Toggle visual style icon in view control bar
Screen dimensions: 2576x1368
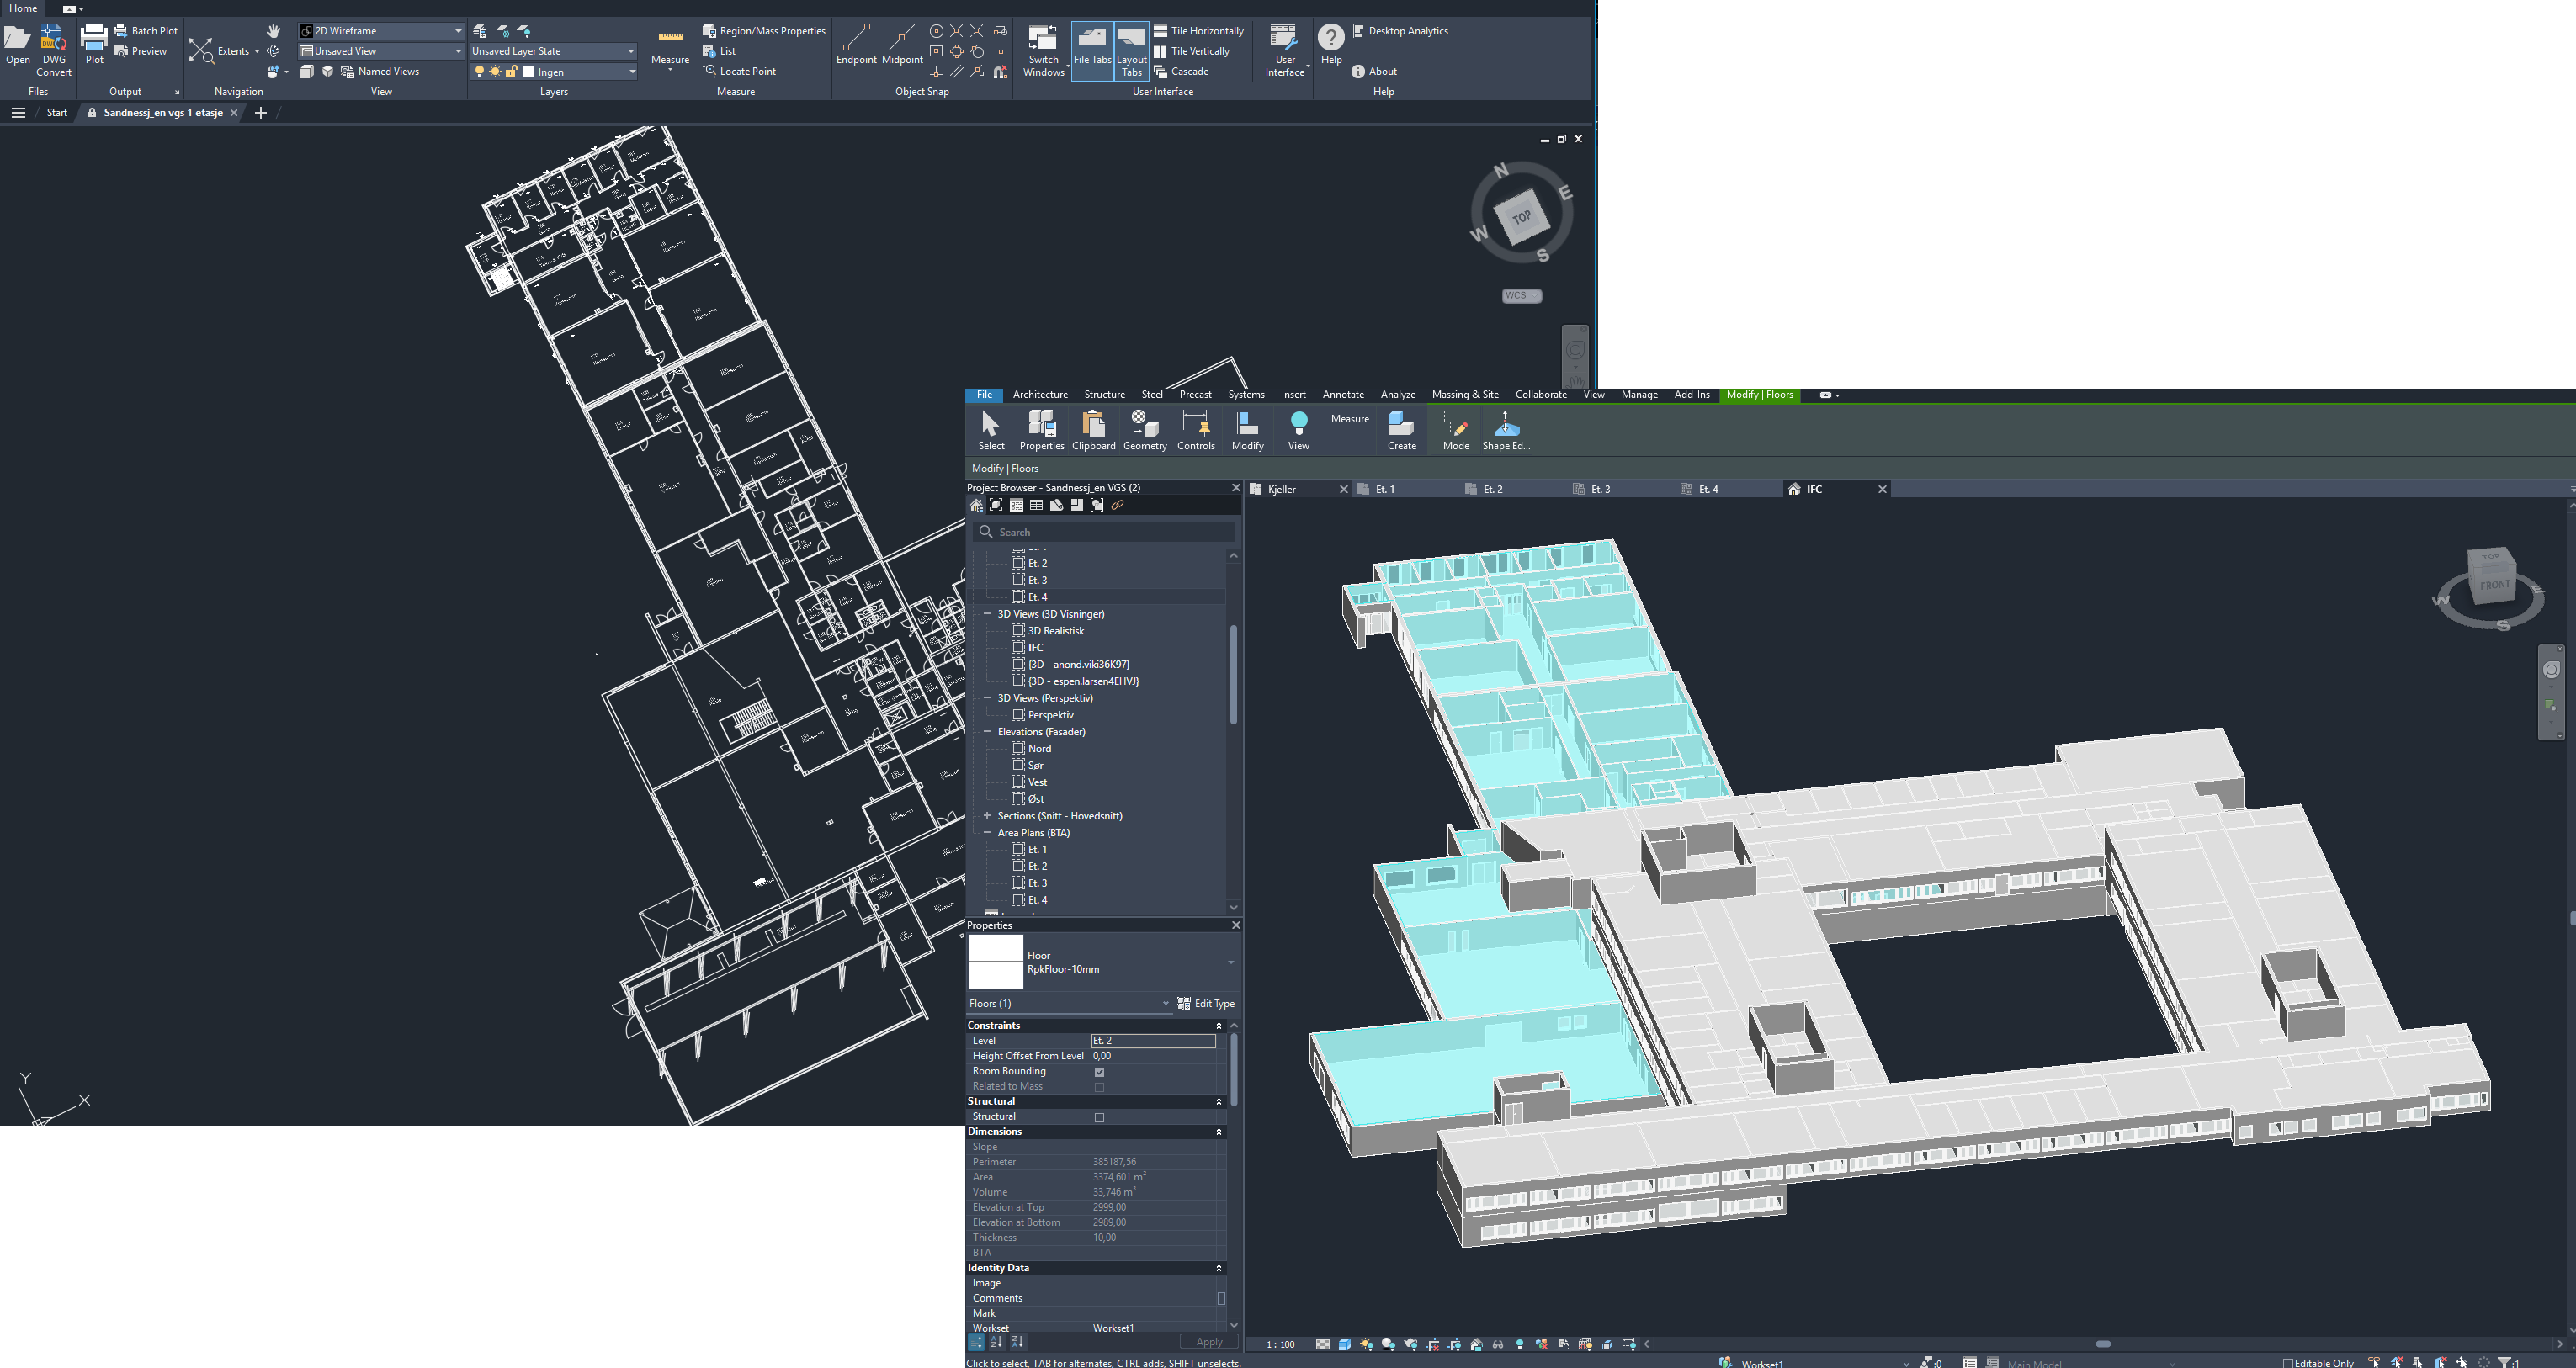1344,1344
